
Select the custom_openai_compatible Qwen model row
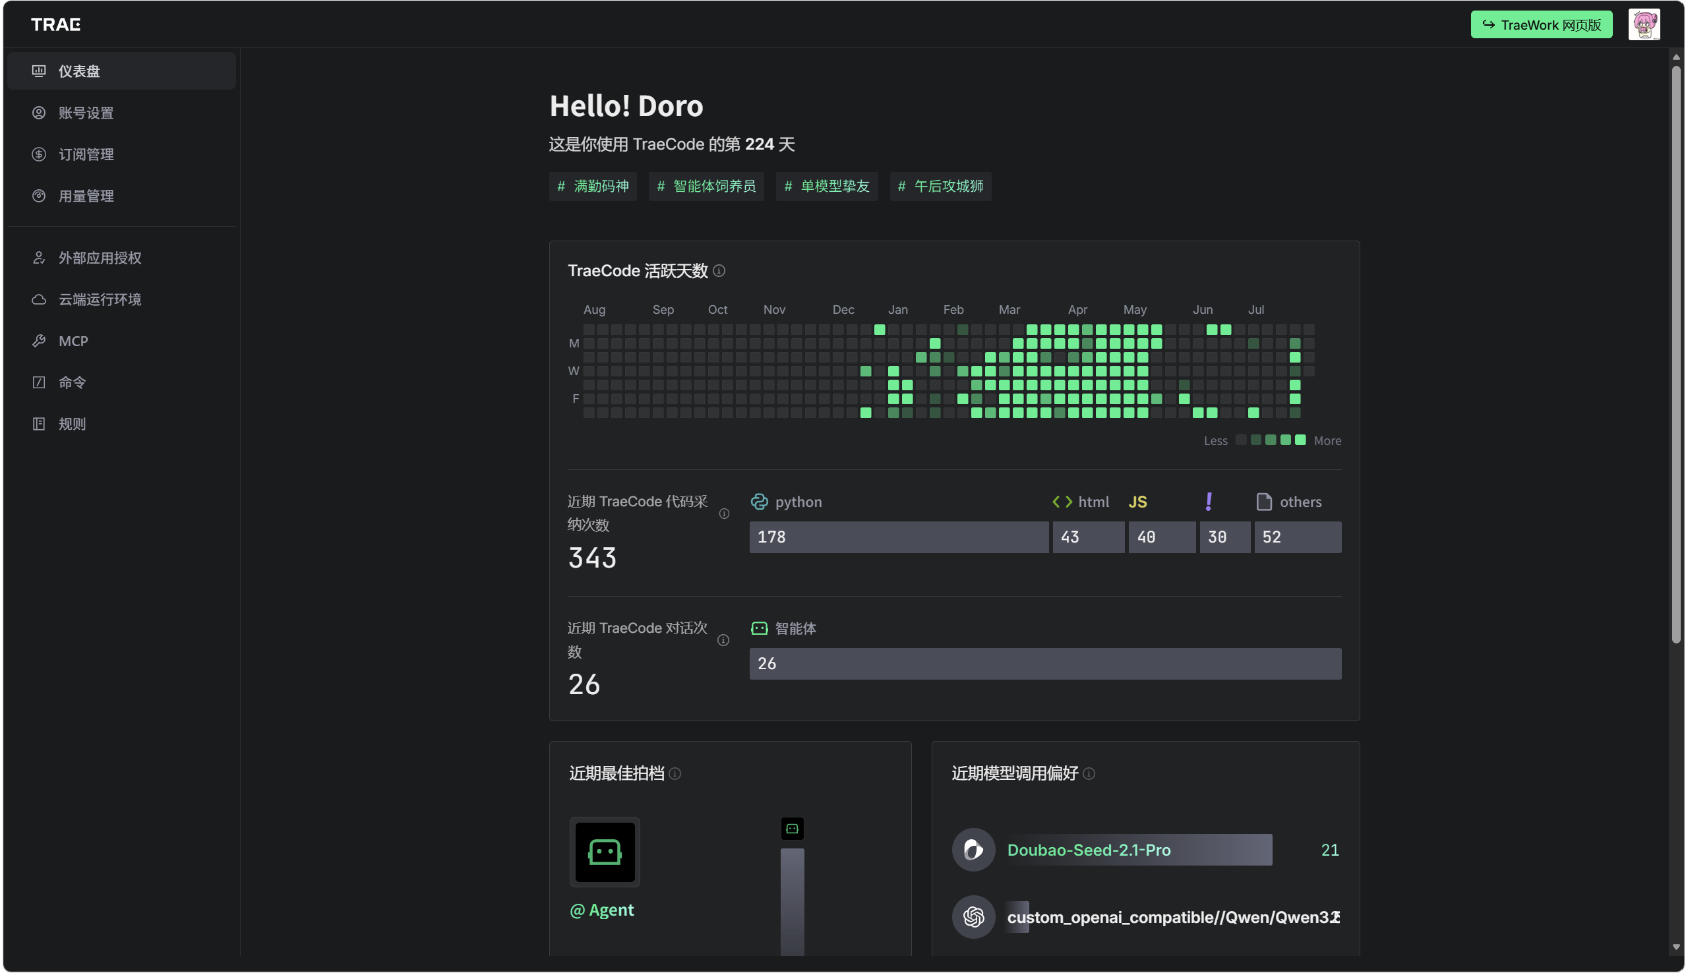1145,916
